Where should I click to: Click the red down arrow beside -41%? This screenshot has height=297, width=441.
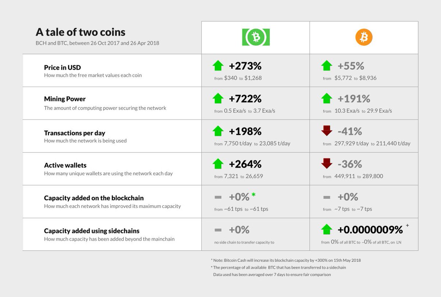pyautogui.click(x=326, y=131)
